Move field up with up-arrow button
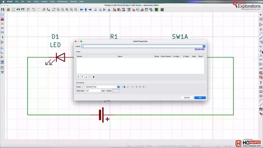The image size is (263, 148). click(82, 77)
